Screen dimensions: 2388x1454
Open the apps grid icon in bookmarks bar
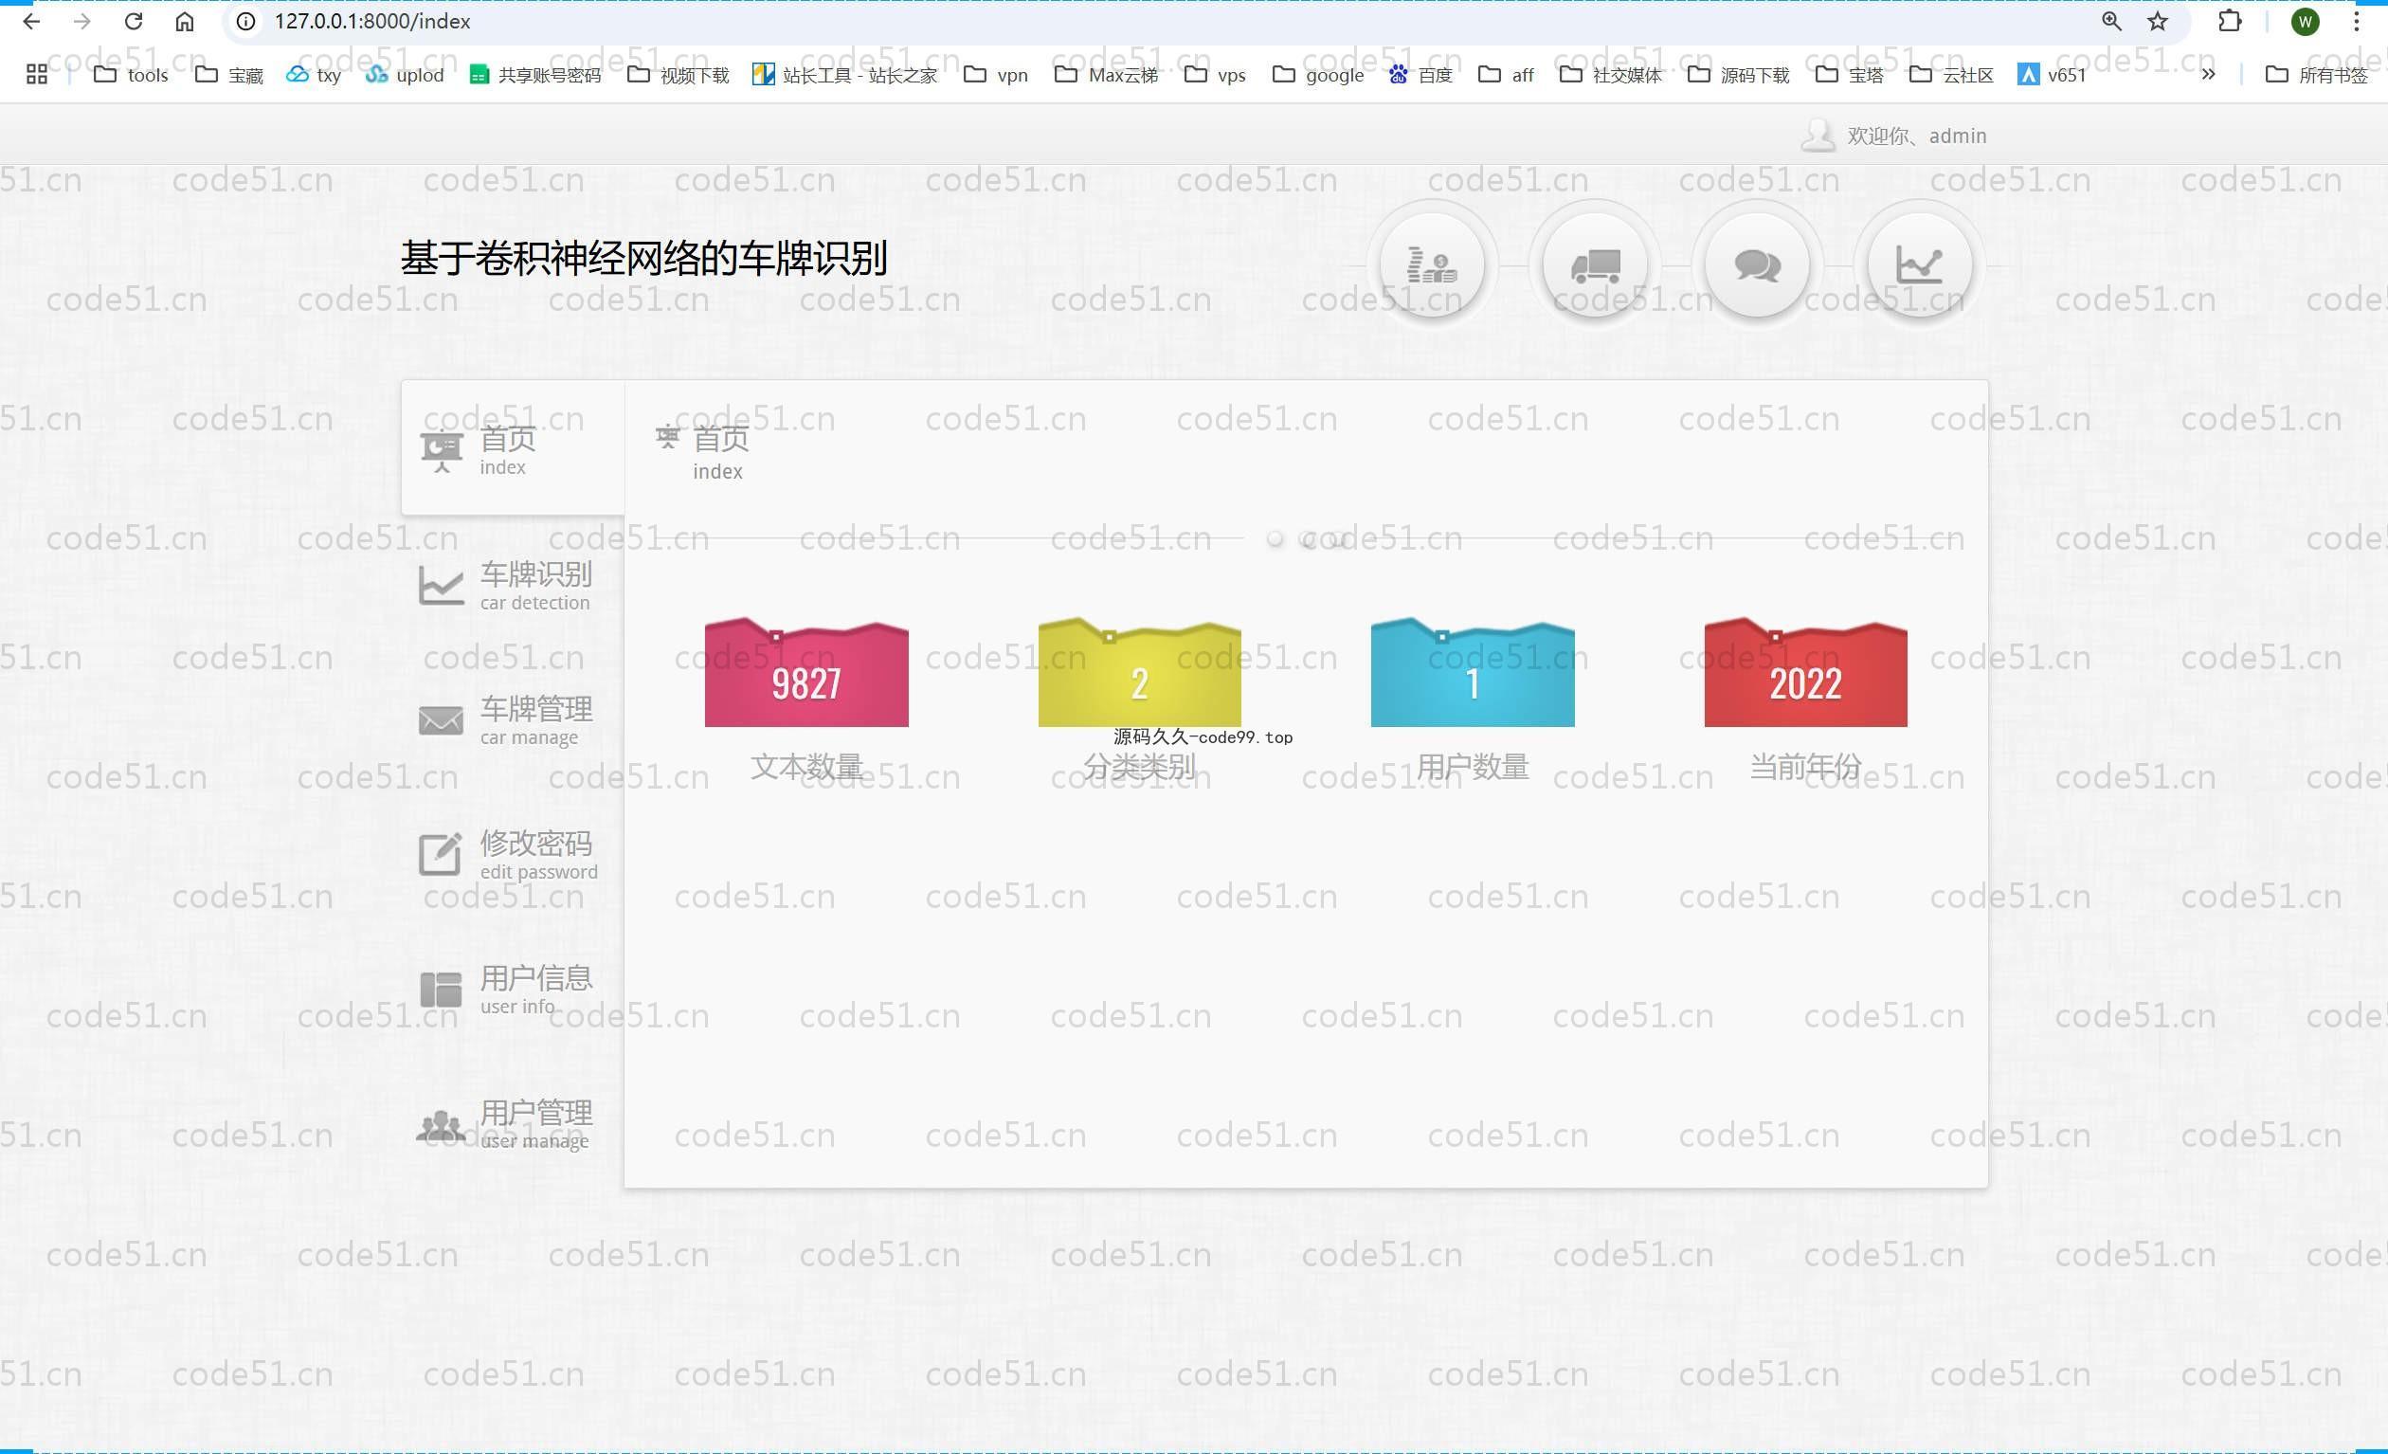[37, 75]
